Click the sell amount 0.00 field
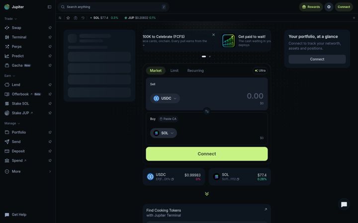The image size is (358, 223). click(x=255, y=96)
